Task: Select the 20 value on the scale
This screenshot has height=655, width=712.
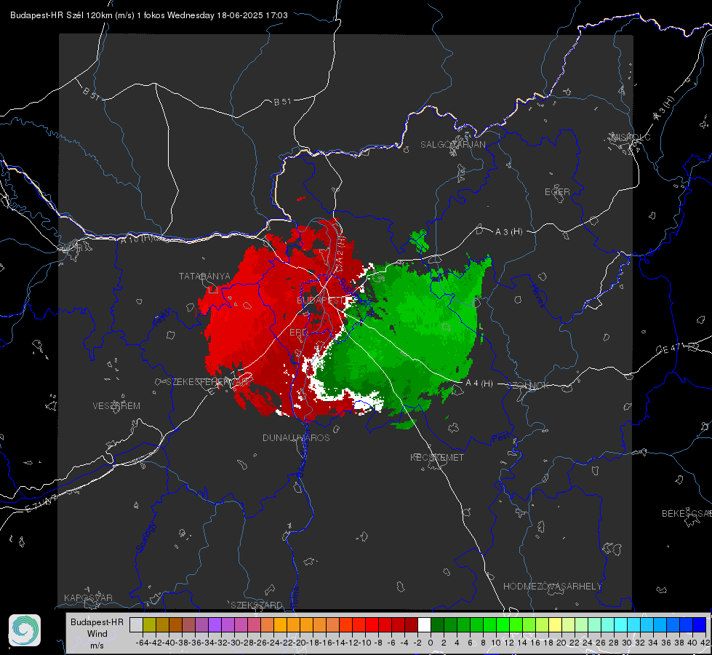Action: (x=561, y=643)
